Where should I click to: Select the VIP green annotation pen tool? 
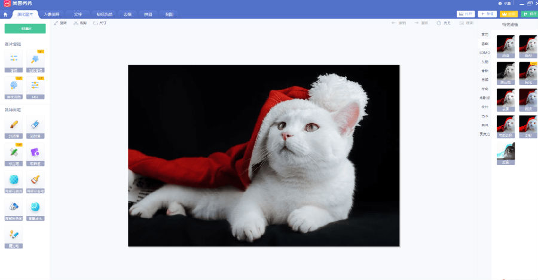coord(14,154)
